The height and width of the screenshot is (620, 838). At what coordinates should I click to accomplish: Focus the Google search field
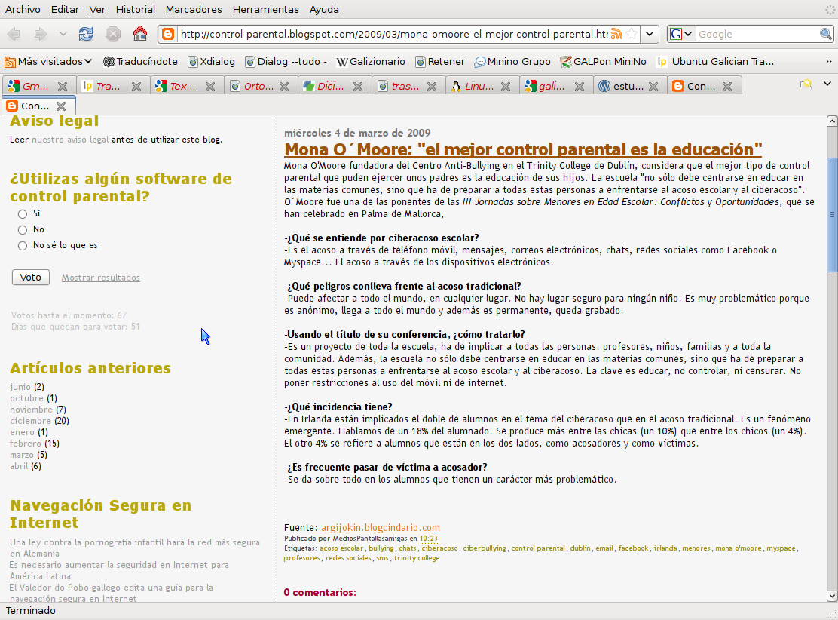coord(758,34)
